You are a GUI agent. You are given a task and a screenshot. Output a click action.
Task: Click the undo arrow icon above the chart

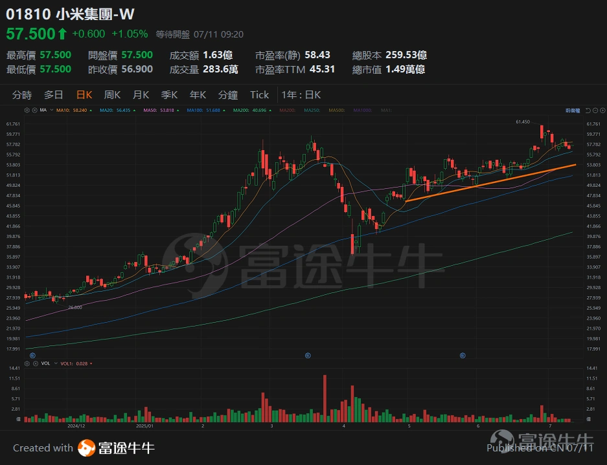[x=588, y=111]
